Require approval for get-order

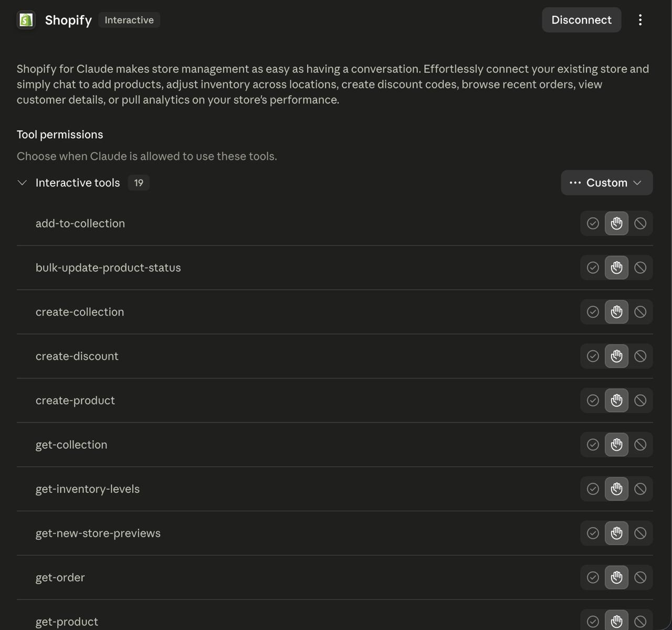pos(616,577)
